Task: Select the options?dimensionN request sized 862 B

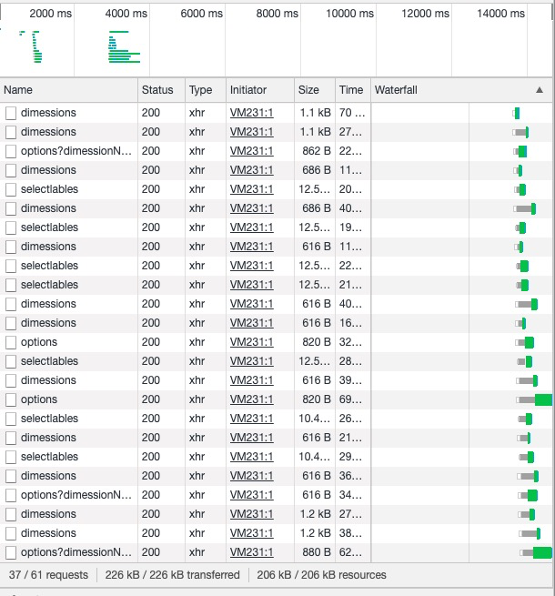Action: coord(76,151)
